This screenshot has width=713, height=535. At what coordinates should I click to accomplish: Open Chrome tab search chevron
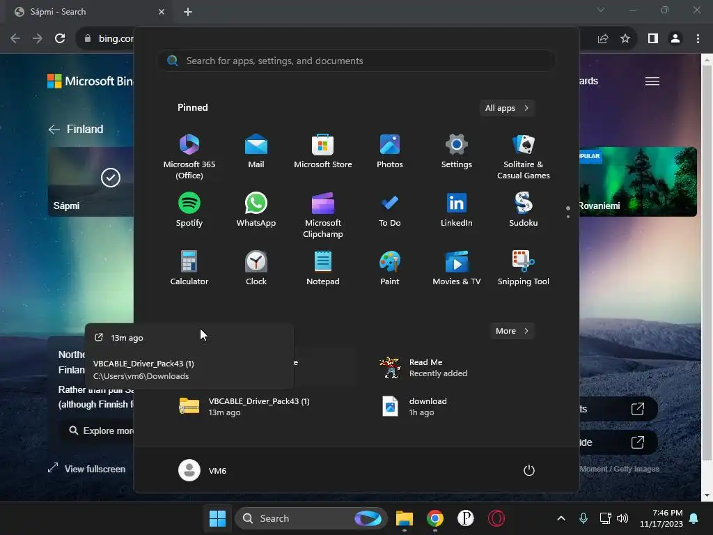tap(601, 10)
